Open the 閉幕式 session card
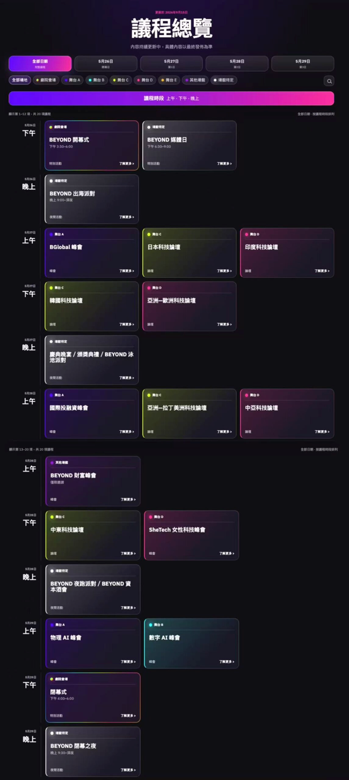 [93, 697]
